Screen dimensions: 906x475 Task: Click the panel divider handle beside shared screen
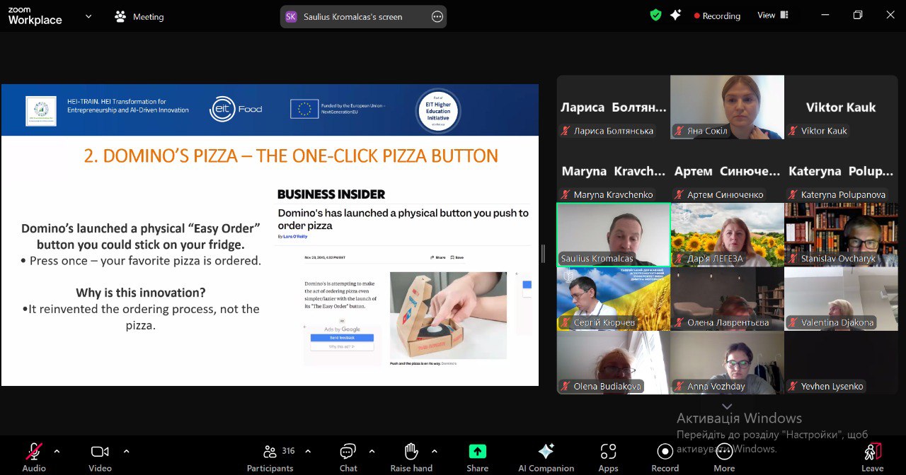pyautogui.click(x=543, y=254)
